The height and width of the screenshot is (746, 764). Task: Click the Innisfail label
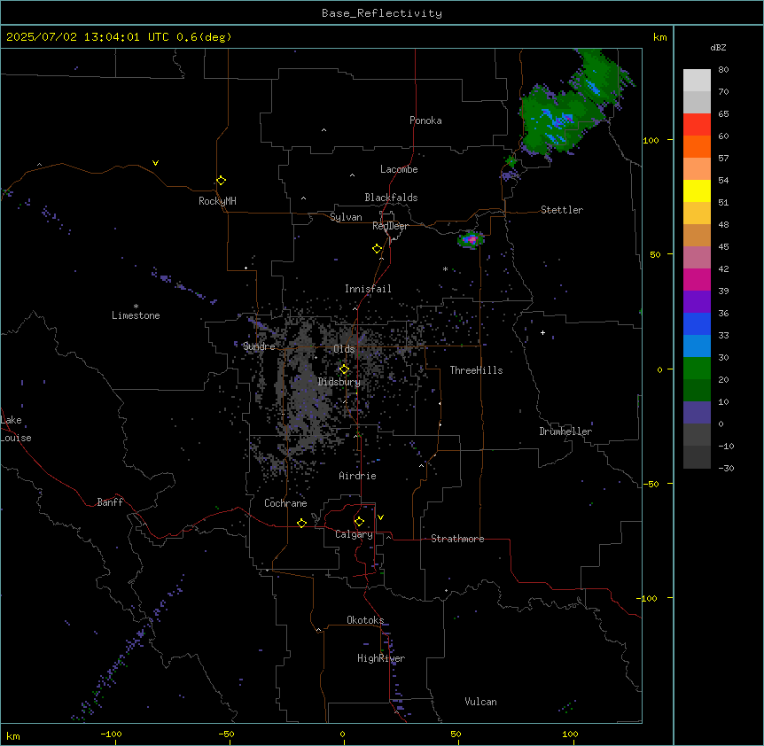(368, 289)
